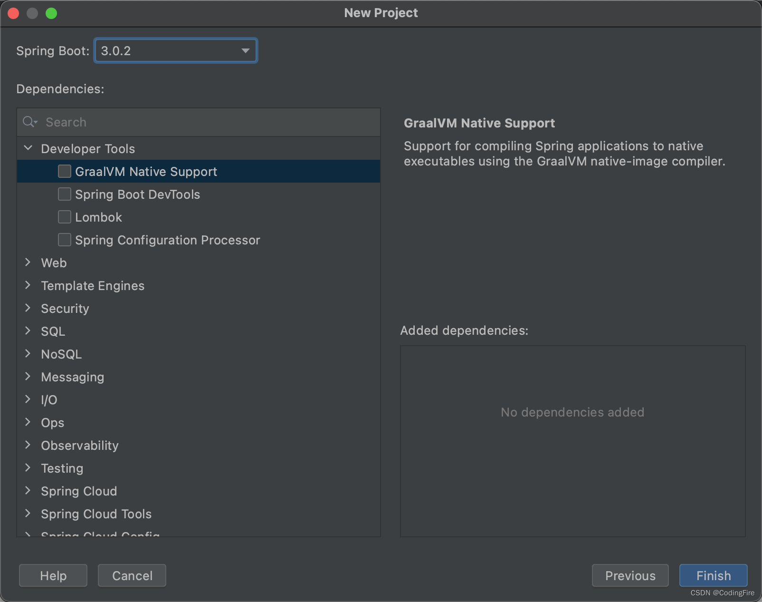
Task: Click the GraalVM Native Support description heading
Action: [479, 123]
